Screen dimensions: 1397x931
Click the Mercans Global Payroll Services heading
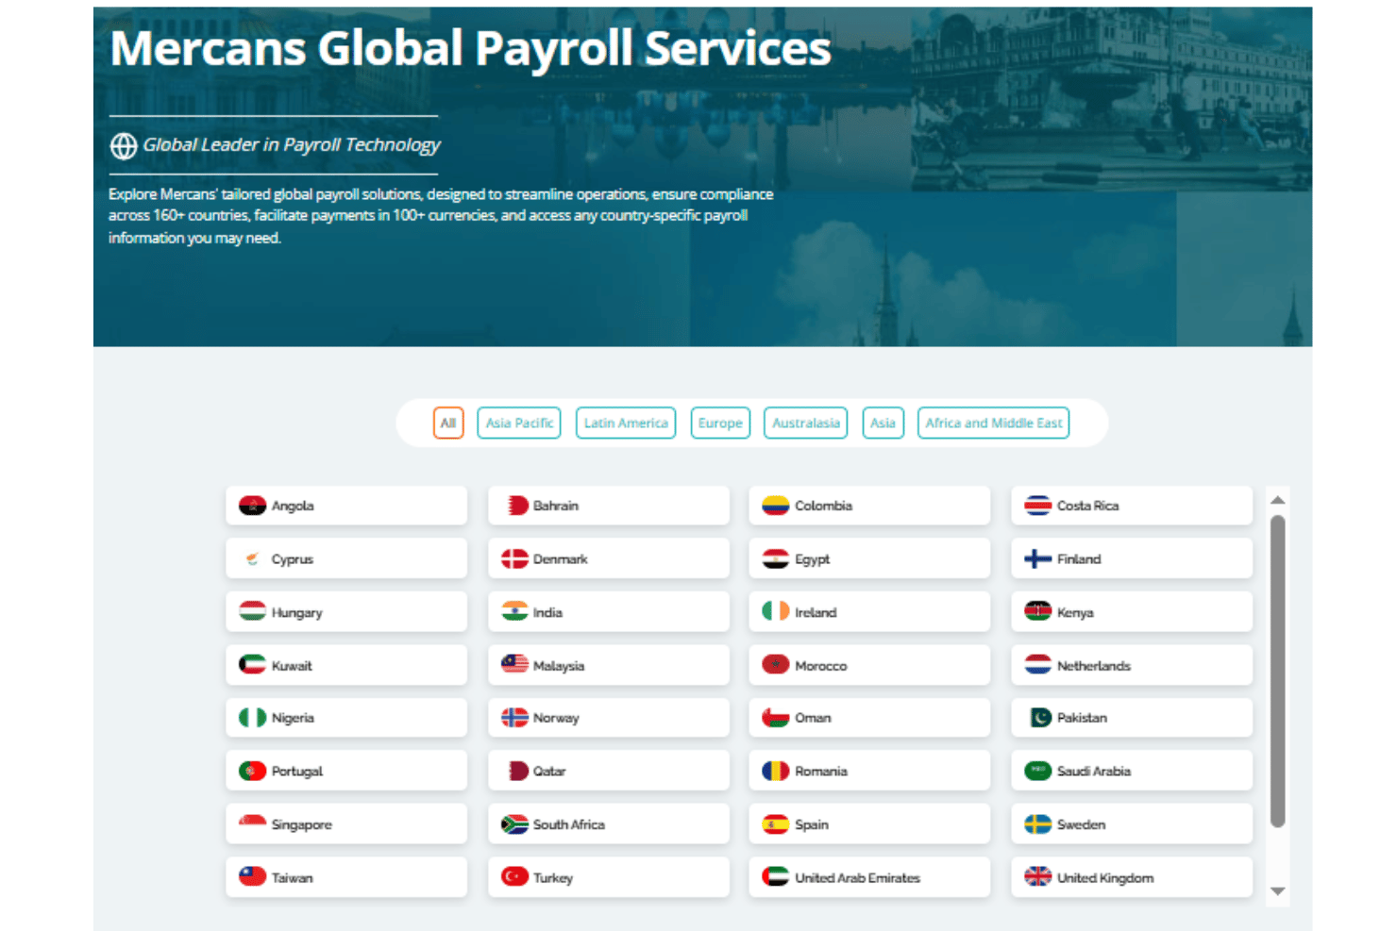click(470, 48)
